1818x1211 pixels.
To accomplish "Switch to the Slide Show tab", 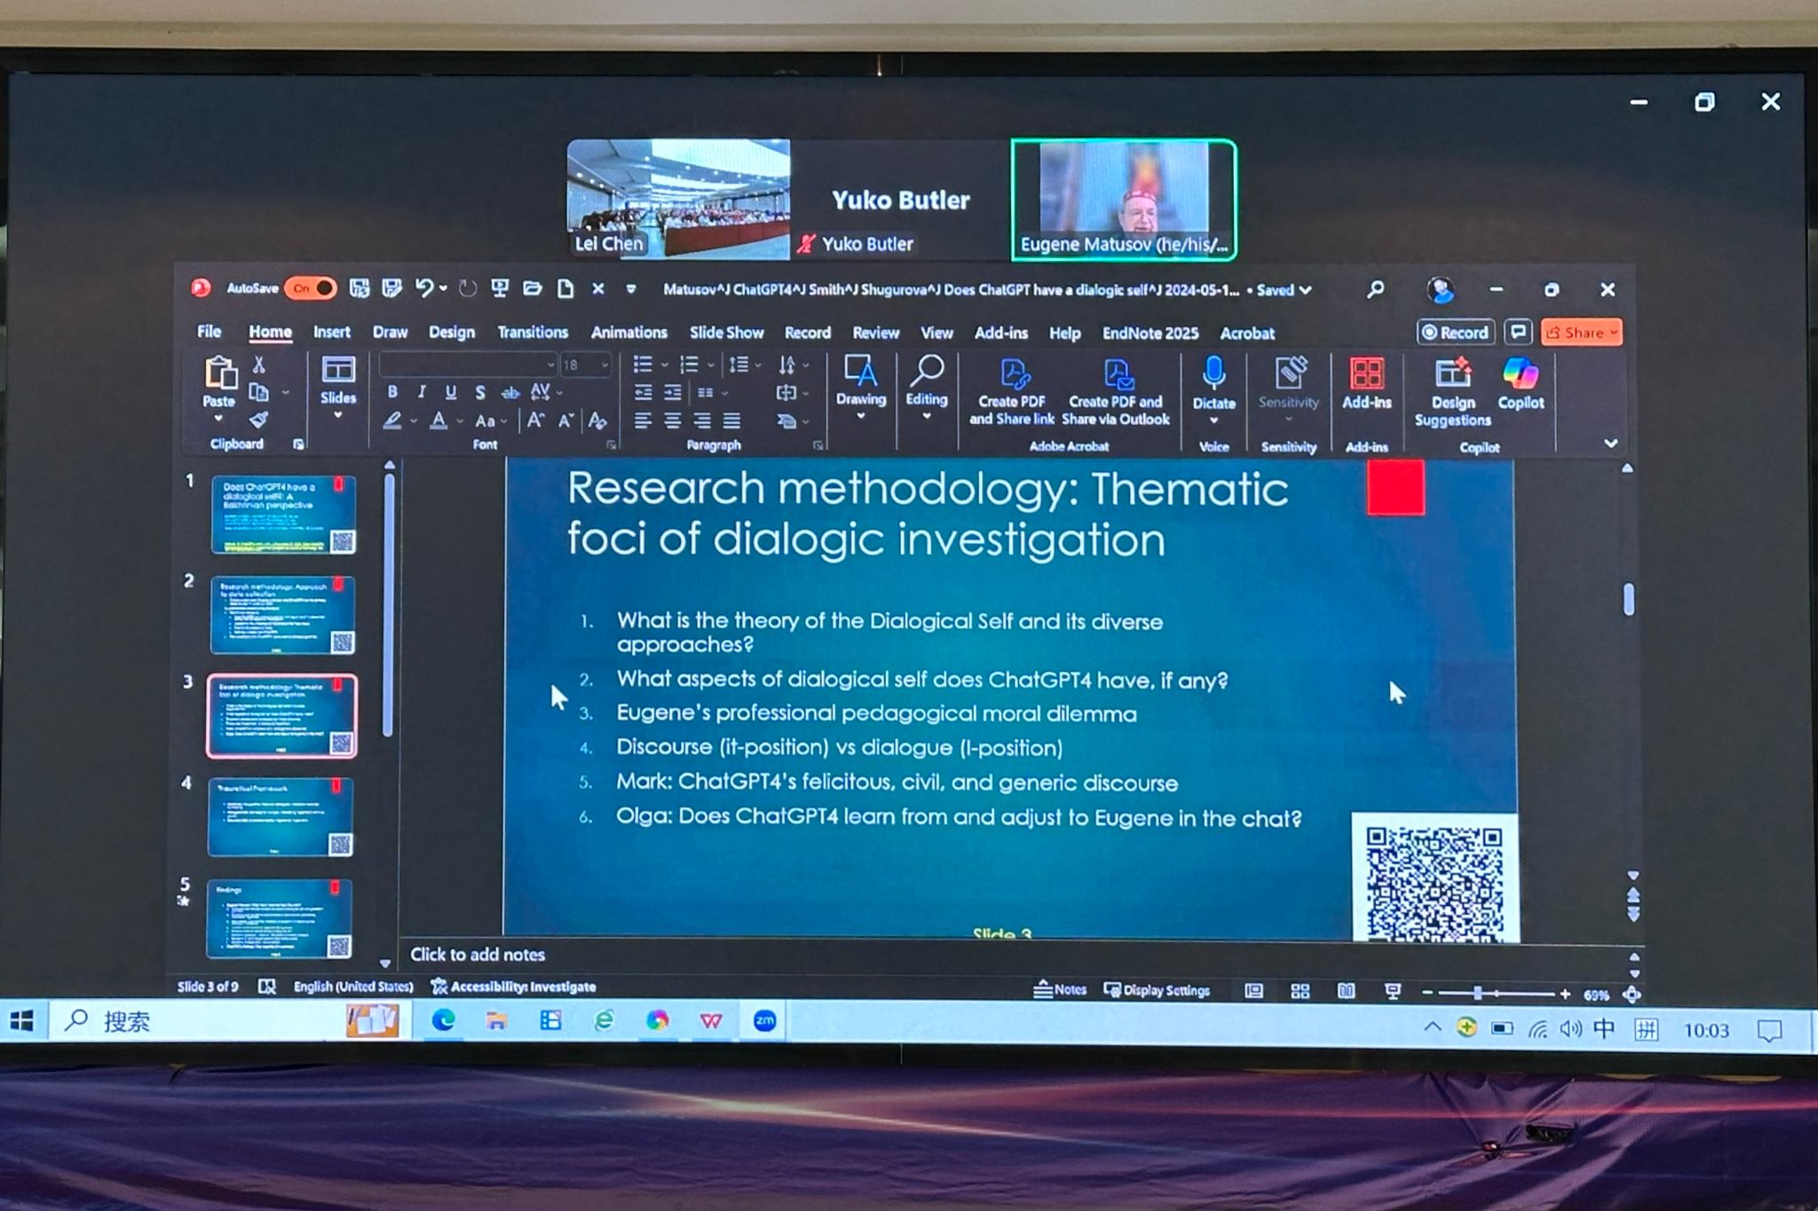I will (x=726, y=333).
